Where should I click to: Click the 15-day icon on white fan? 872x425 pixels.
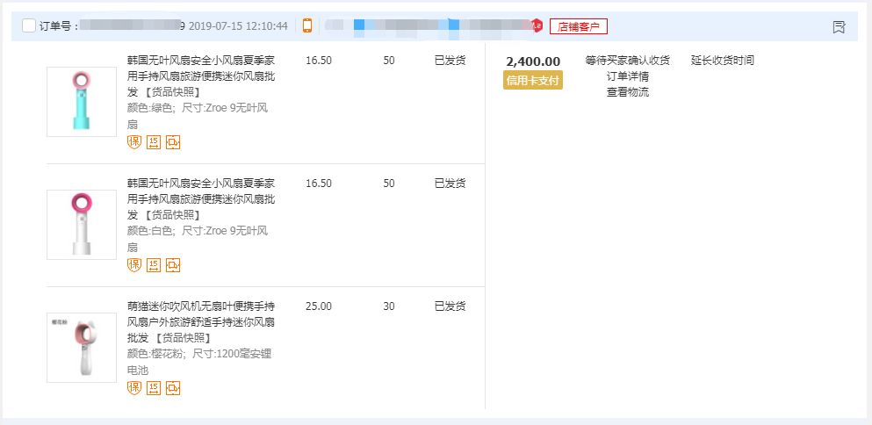point(154,265)
